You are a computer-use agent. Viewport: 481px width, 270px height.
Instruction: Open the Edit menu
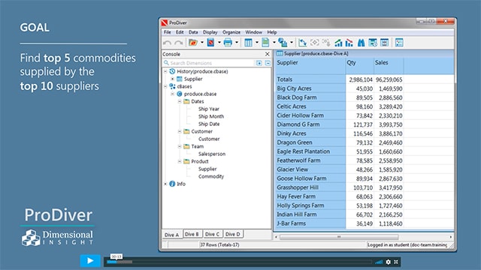(180, 32)
